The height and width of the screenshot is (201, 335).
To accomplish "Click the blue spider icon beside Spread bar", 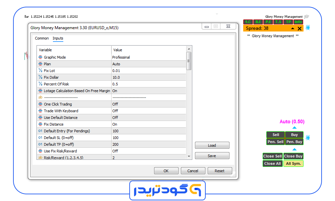I will [x=308, y=27].
